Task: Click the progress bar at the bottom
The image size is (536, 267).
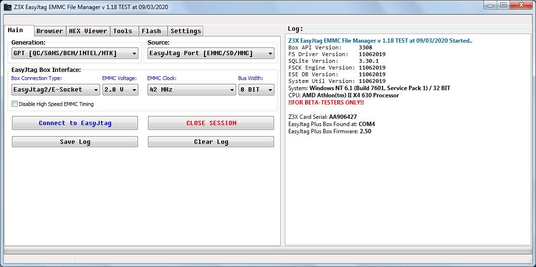Action: [267, 251]
